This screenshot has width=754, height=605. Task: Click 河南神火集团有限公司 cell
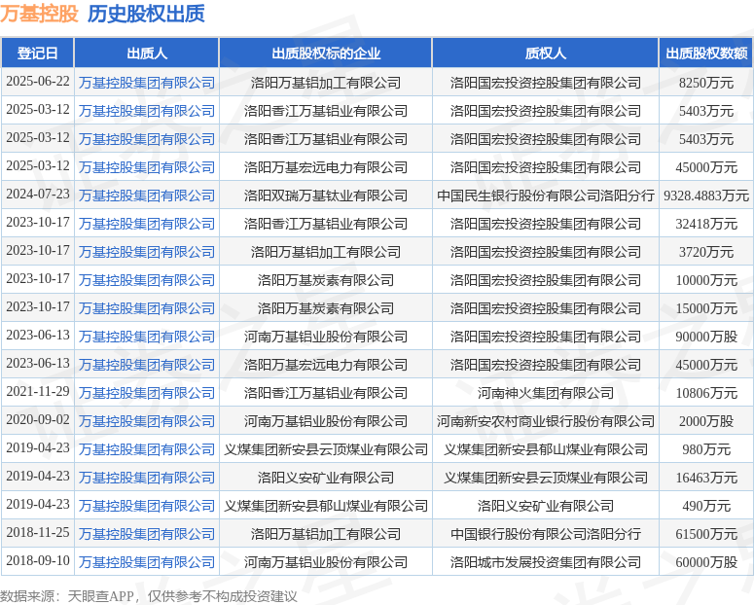pyautogui.click(x=545, y=393)
